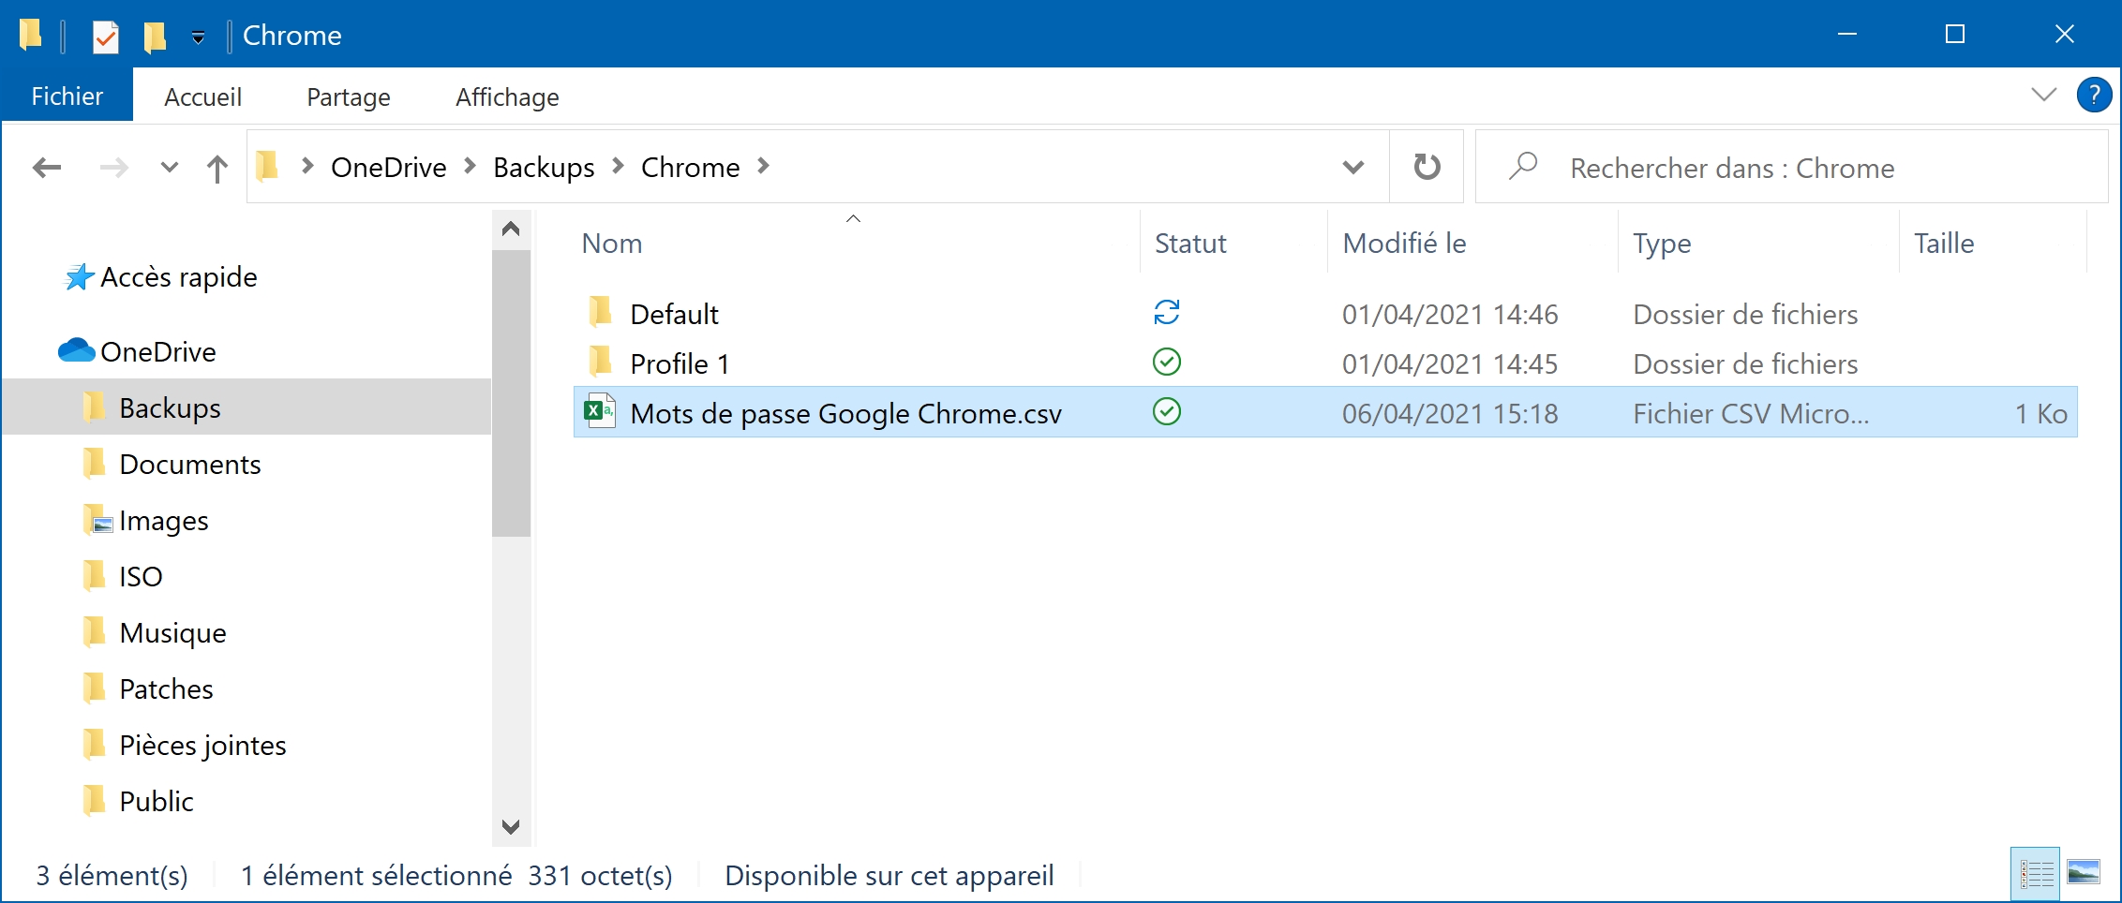Click the date 01/04/2021 14:46
Image resolution: width=2122 pixels, height=903 pixels.
(1449, 314)
